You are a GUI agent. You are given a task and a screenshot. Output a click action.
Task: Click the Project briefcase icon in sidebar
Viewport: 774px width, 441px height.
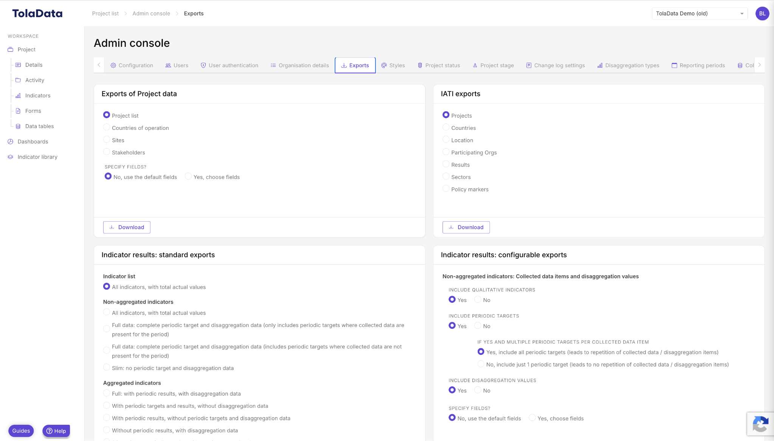[11, 49]
